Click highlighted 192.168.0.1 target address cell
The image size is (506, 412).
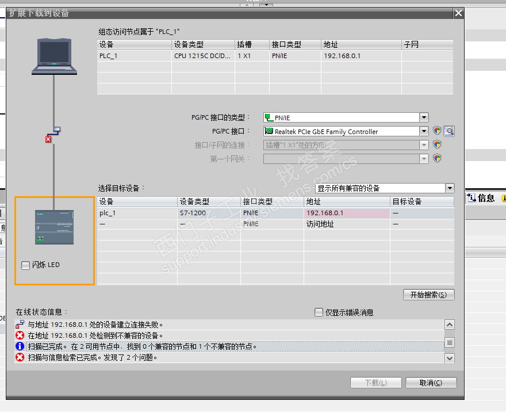[347, 213]
